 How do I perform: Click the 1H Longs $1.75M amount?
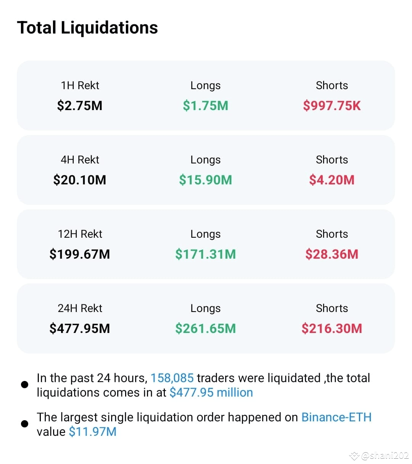pos(206,106)
